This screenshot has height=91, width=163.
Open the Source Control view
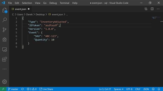(5, 30)
